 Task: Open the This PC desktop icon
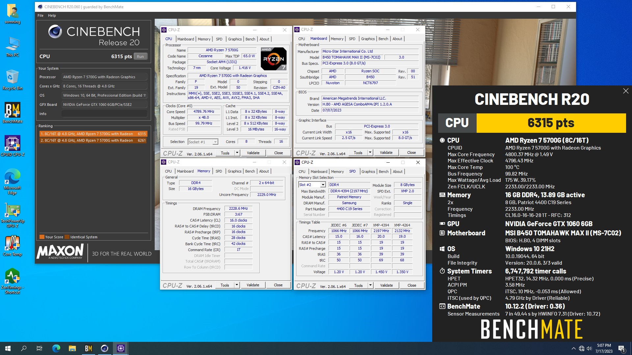12,47
